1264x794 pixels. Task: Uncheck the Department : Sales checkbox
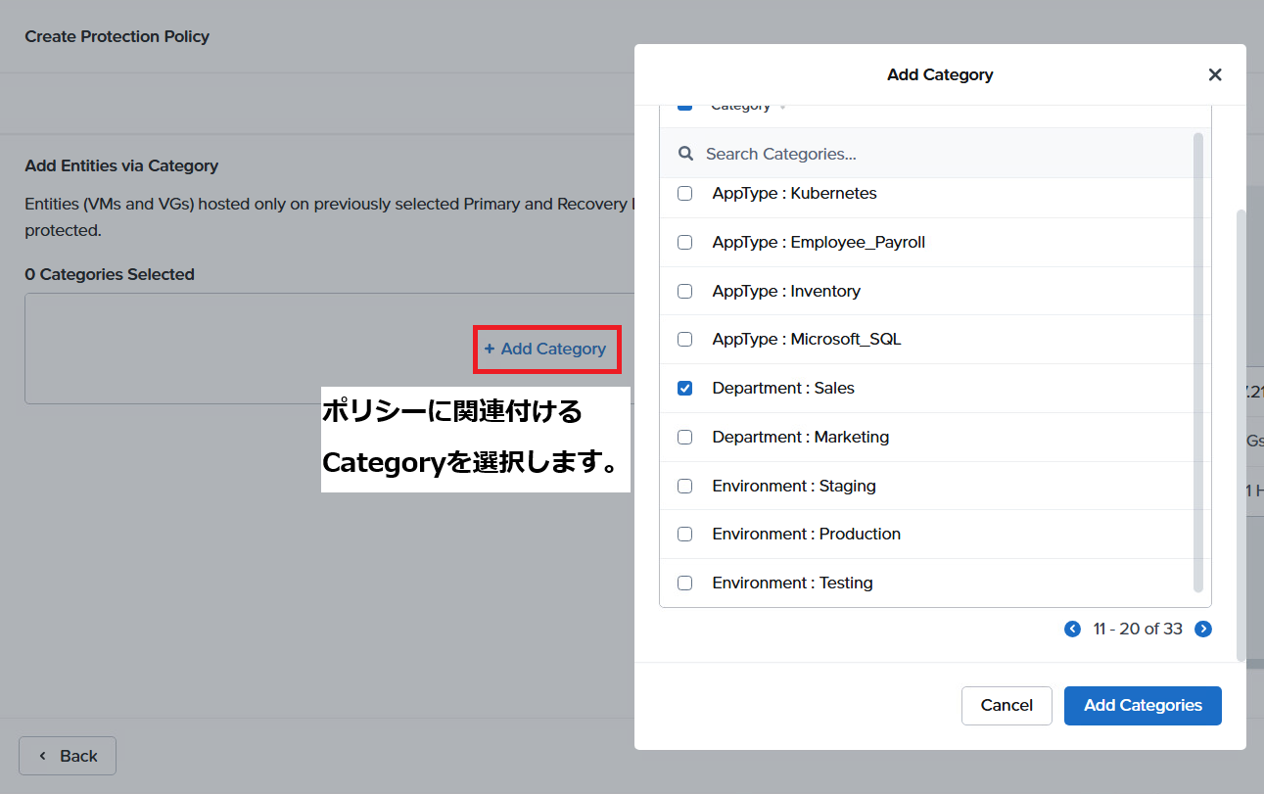coord(685,389)
